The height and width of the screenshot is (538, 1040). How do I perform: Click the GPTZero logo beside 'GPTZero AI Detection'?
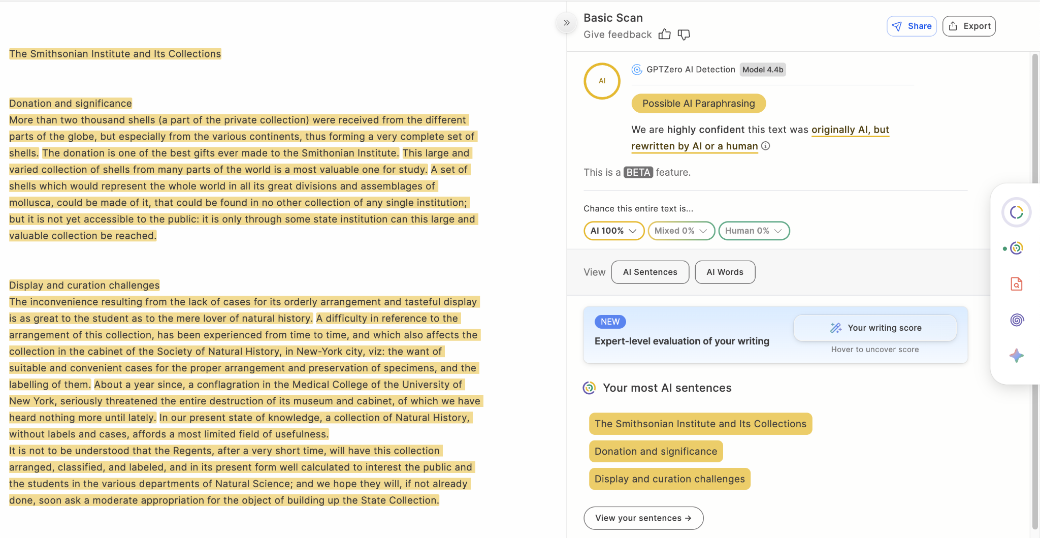click(637, 70)
